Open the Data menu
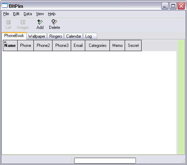The height and width of the screenshot is (165, 187). [x=28, y=14]
